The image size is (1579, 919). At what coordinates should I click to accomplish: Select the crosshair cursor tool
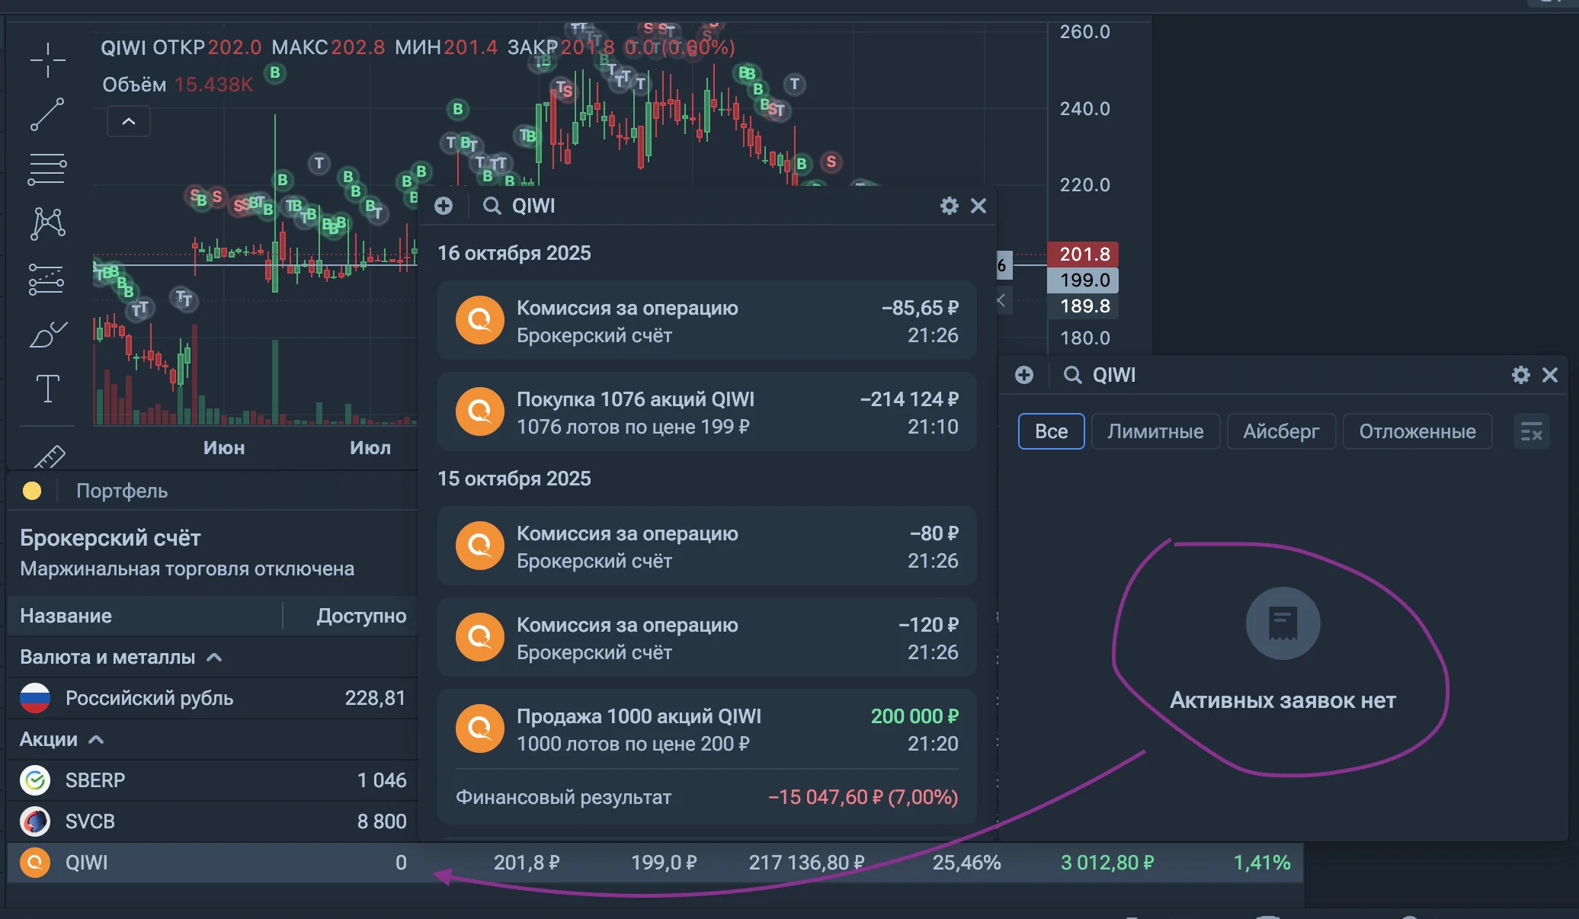coord(47,60)
